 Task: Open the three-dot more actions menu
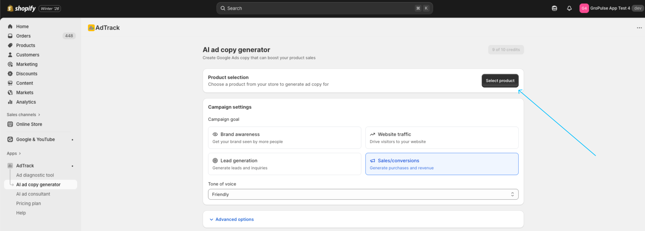[x=639, y=28]
